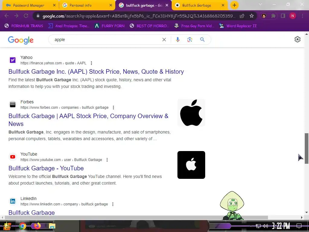Click the magnifier search button
The image size is (309, 232).
(x=202, y=40)
